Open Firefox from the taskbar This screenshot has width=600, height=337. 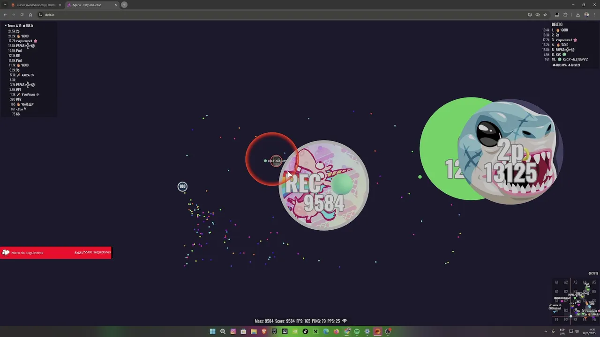pyautogui.click(x=336, y=331)
